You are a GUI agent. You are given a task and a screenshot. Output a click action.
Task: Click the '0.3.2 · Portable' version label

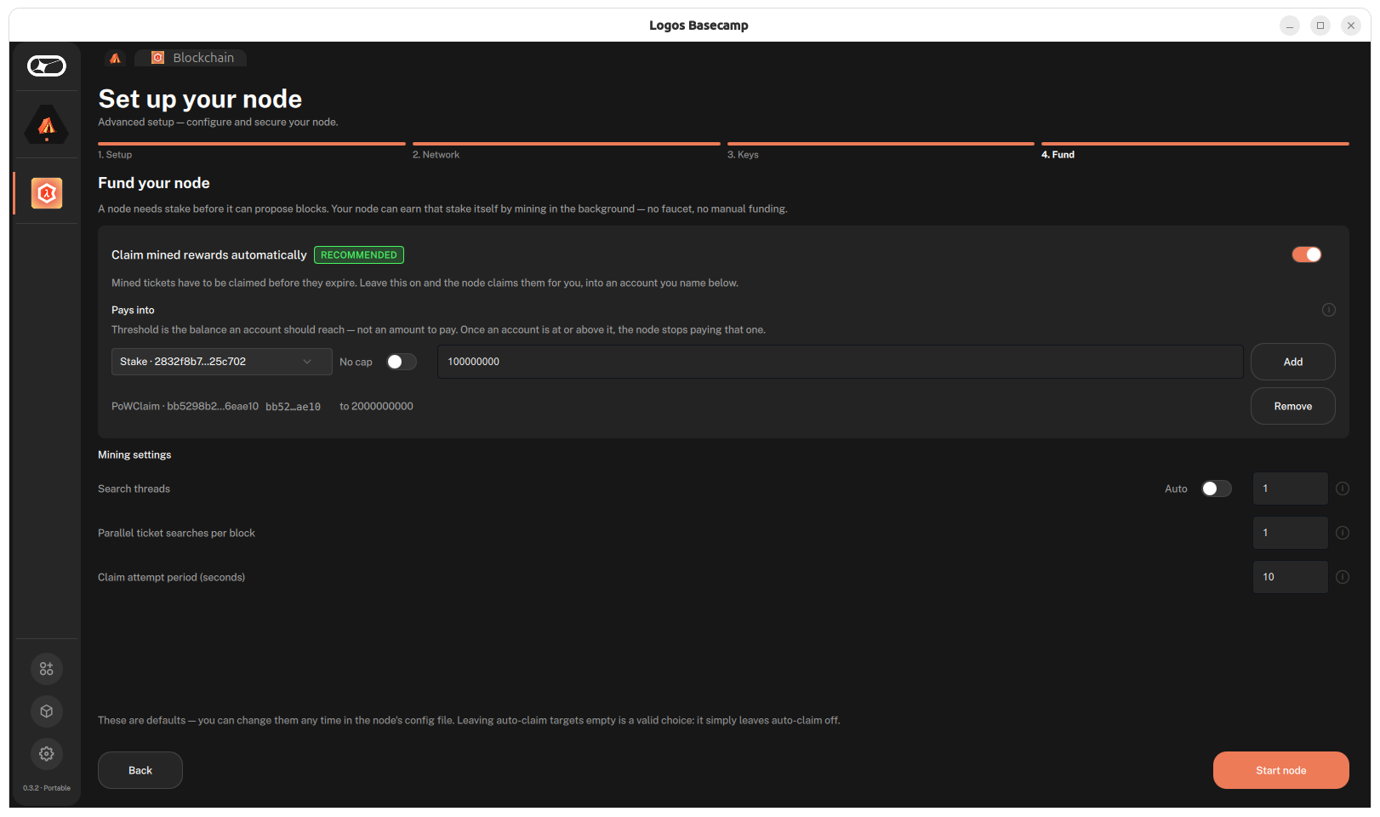pos(47,788)
